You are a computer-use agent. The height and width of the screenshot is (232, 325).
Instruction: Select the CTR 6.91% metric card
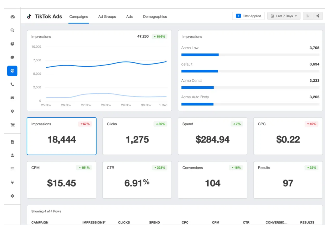tap(137, 180)
